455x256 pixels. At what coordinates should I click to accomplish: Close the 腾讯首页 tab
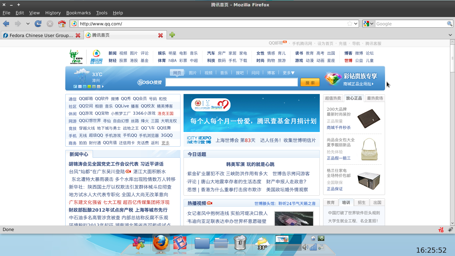click(x=161, y=35)
